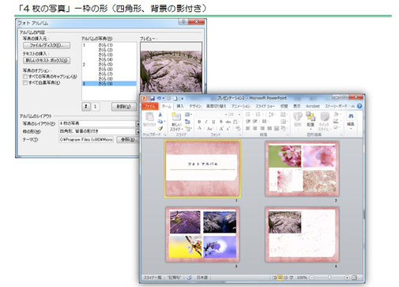The width and height of the screenshot is (399, 287).
Task: Open the font size dropdown in ribbon
Action: point(239,115)
